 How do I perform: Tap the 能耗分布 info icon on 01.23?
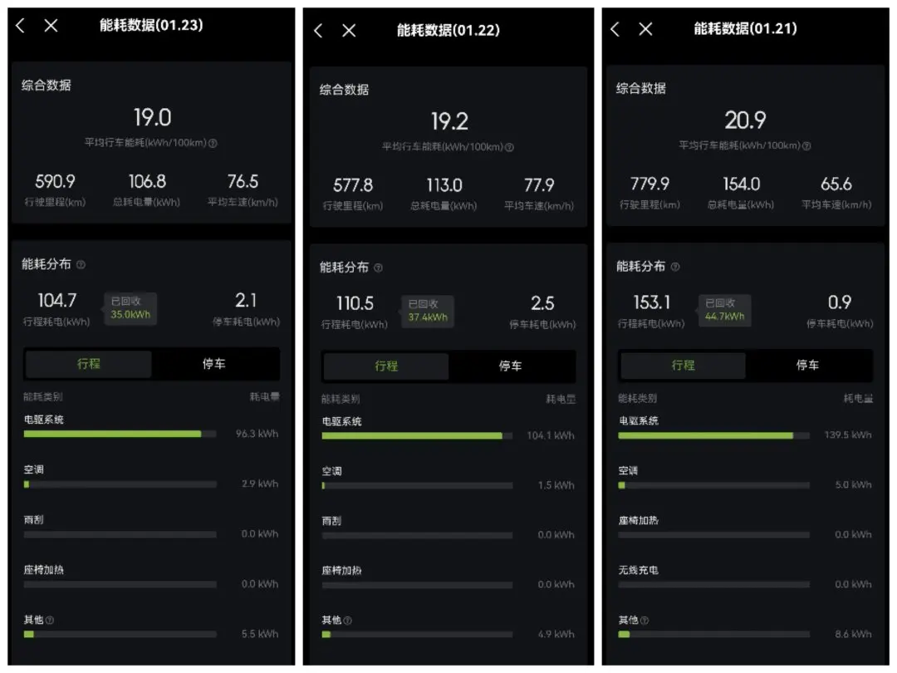[81, 264]
